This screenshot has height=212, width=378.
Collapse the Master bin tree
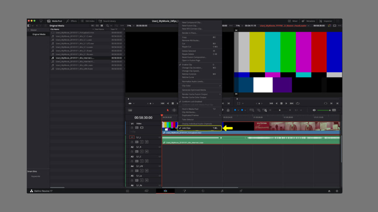[28, 30]
